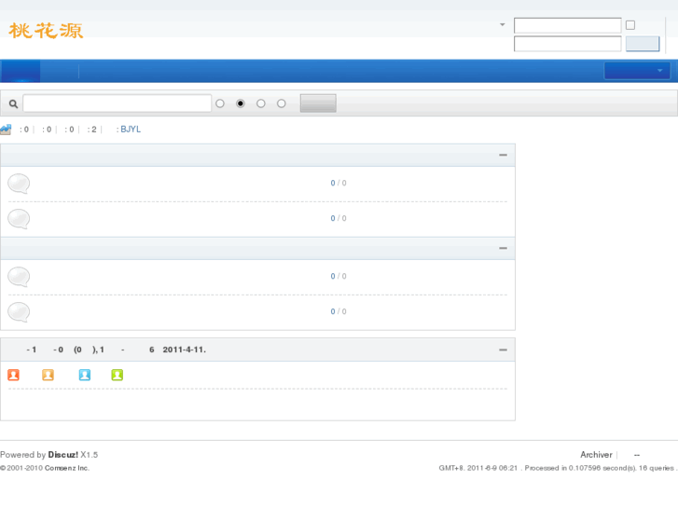Click the blue user group icon
Image resolution: width=678 pixels, height=508 pixels.
pos(85,375)
